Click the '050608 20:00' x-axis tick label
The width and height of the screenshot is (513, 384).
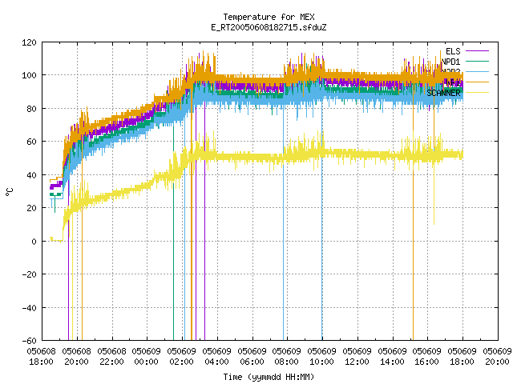click(x=77, y=357)
